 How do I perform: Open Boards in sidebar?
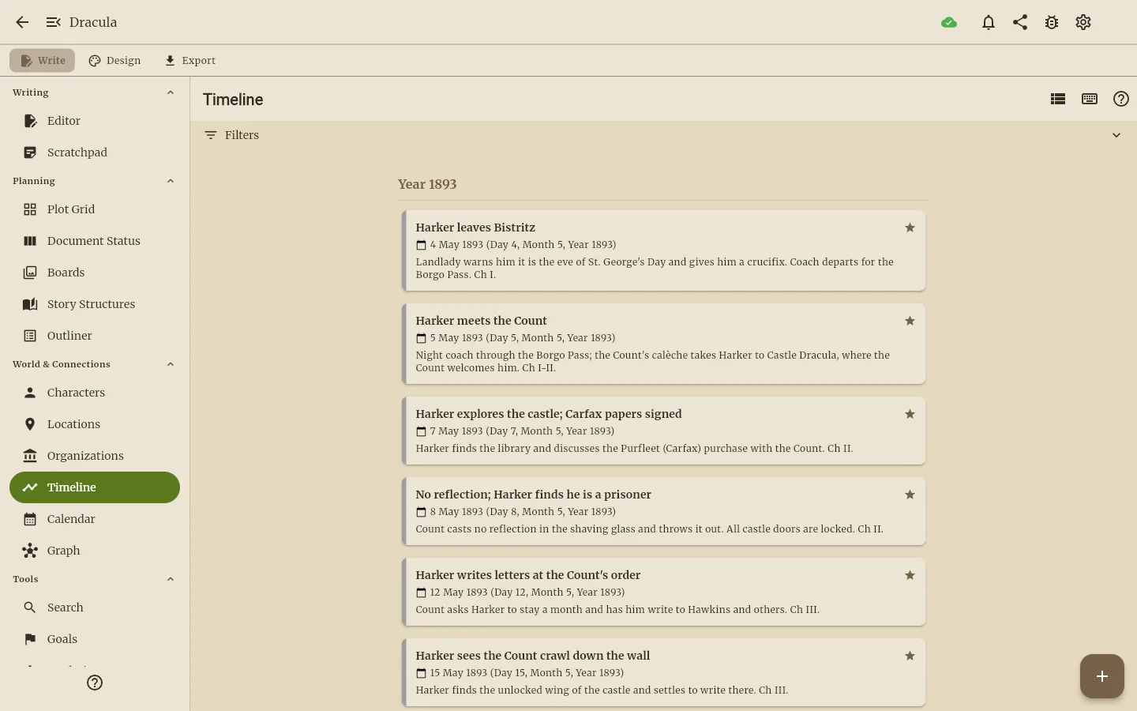point(95,273)
